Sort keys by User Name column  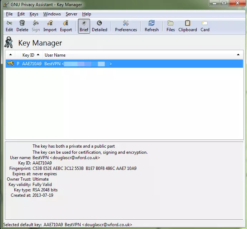(x=55, y=55)
